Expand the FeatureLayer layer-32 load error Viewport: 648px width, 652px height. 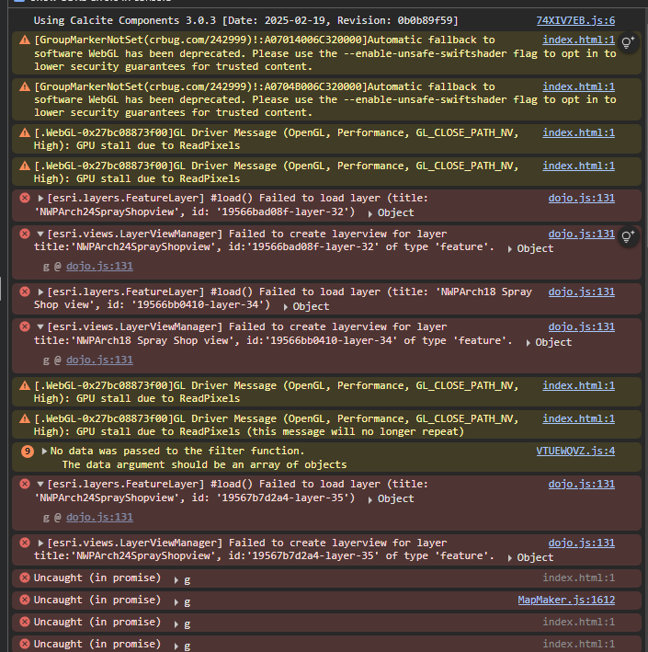point(40,199)
